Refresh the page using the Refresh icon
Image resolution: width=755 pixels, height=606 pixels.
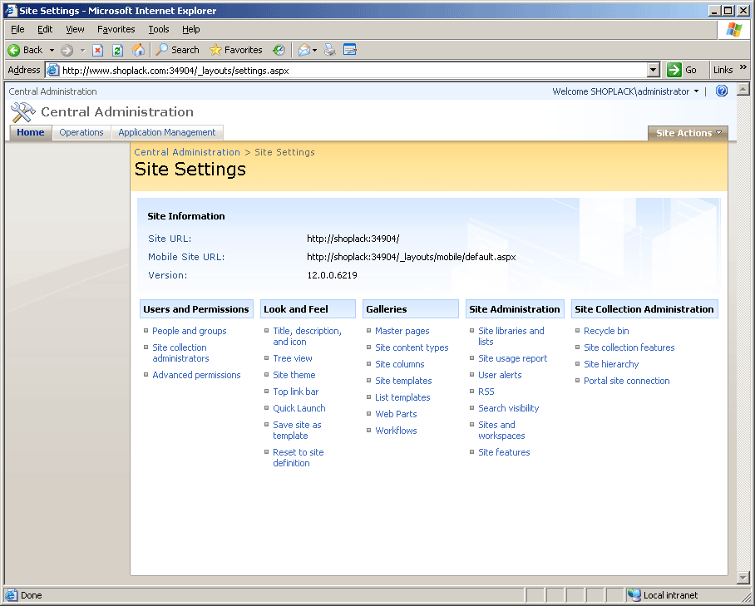pyautogui.click(x=117, y=50)
